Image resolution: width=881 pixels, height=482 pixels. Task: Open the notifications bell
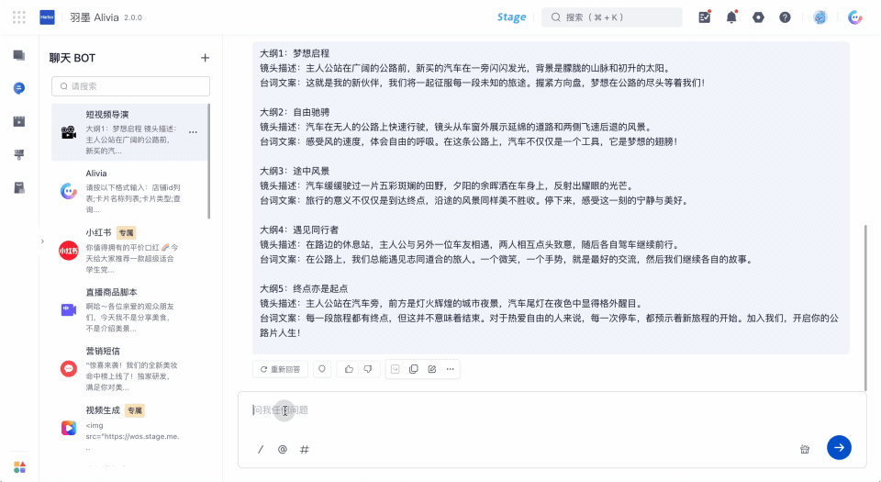[731, 17]
